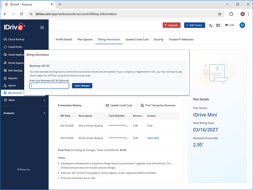Open Cloud Backup in sidebar
This screenshot has width=253, height=190.
pyautogui.click(x=14, y=39)
